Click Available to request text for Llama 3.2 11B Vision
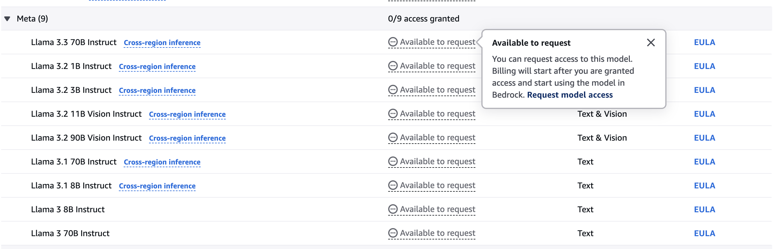Screen dimensions: 774x249 coord(437,114)
